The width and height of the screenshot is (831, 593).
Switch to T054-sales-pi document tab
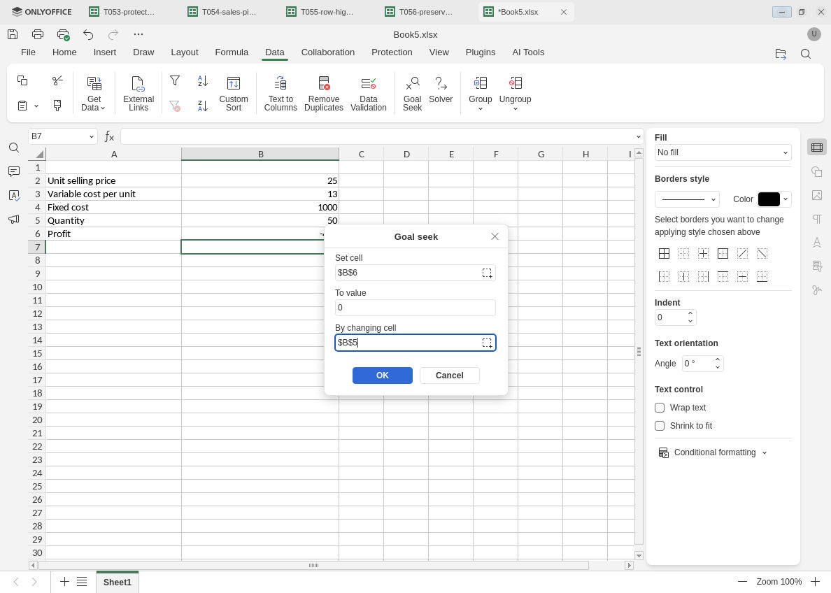point(222,12)
